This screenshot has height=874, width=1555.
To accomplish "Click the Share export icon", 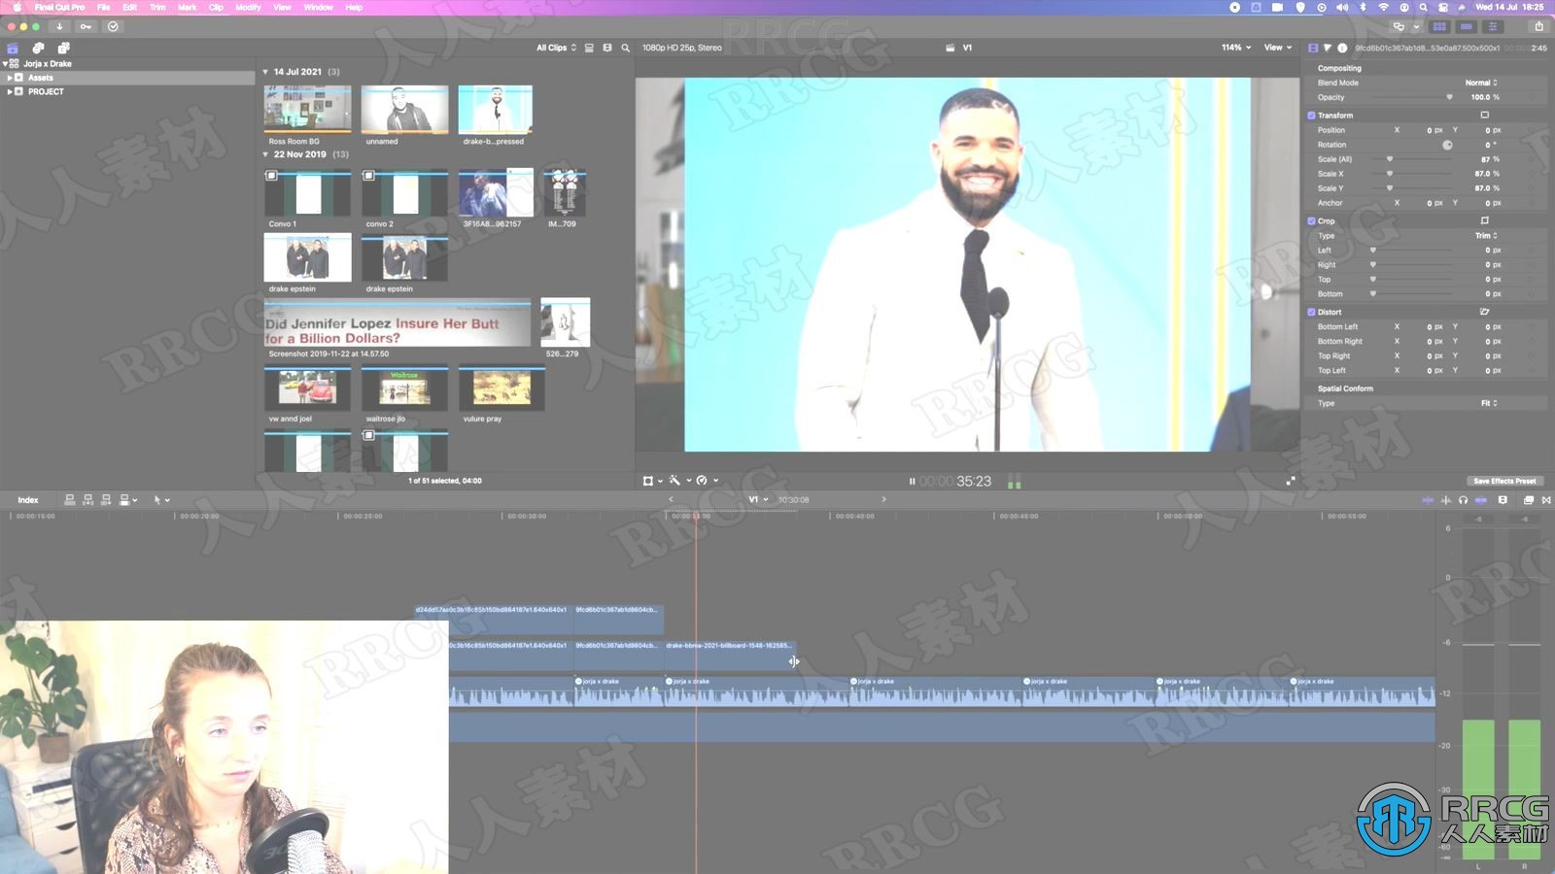I will click(1538, 27).
